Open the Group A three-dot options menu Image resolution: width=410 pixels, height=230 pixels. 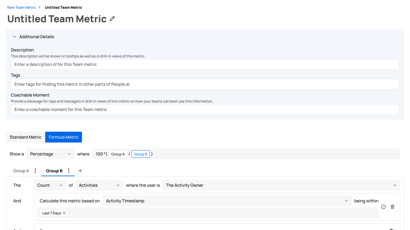coord(35,171)
